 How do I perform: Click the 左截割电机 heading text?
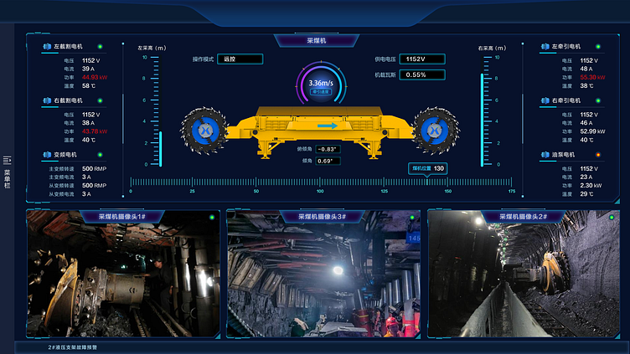tap(68, 47)
